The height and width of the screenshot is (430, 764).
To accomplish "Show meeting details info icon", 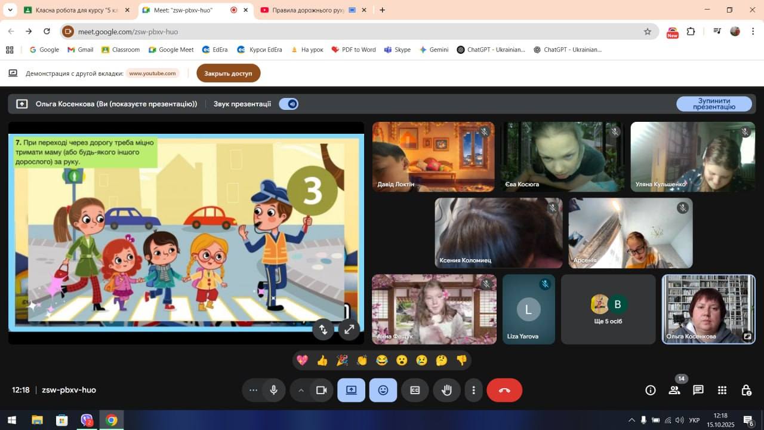I will (x=651, y=391).
